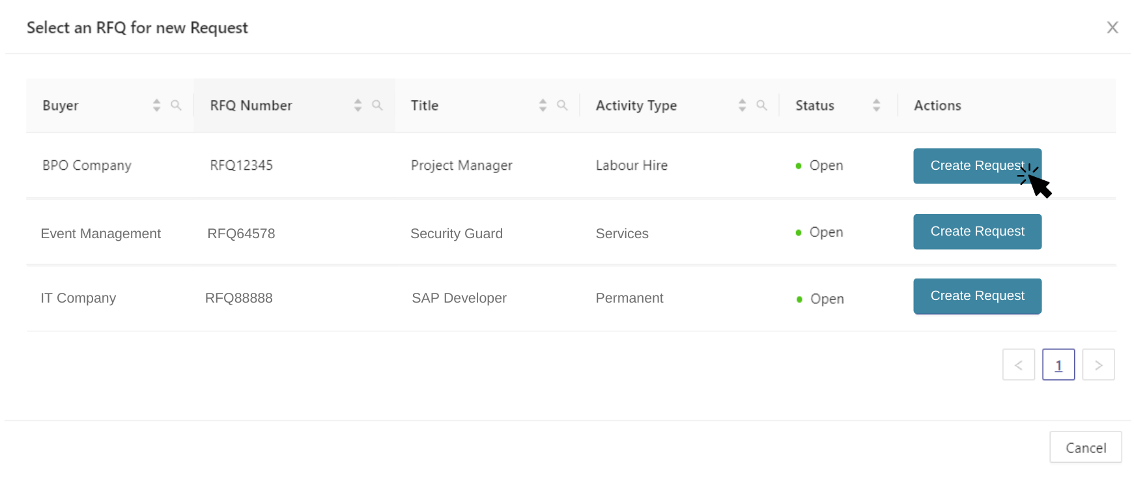Open the Activity Type column search icon

[761, 105]
